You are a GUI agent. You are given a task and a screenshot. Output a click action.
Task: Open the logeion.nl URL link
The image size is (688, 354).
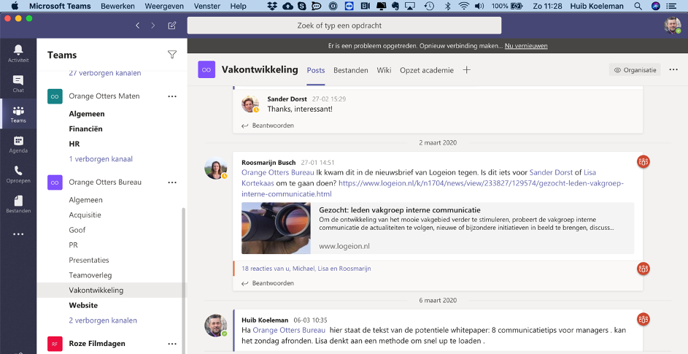(432, 188)
